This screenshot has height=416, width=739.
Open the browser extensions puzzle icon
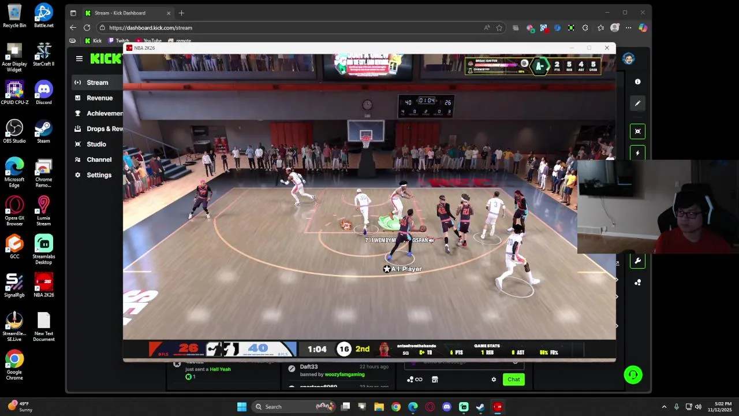pos(585,28)
